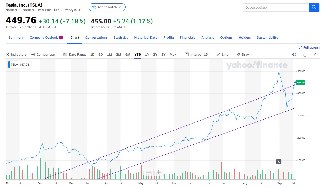
Task: Click the Sep label on date axis
Action: (x=279, y=183)
